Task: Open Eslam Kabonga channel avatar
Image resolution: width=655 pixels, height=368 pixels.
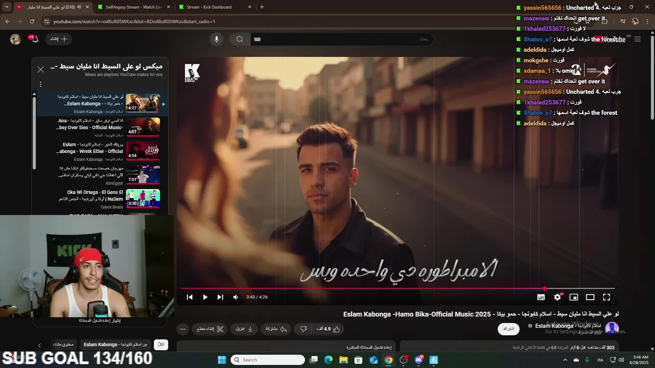Action: [612, 328]
